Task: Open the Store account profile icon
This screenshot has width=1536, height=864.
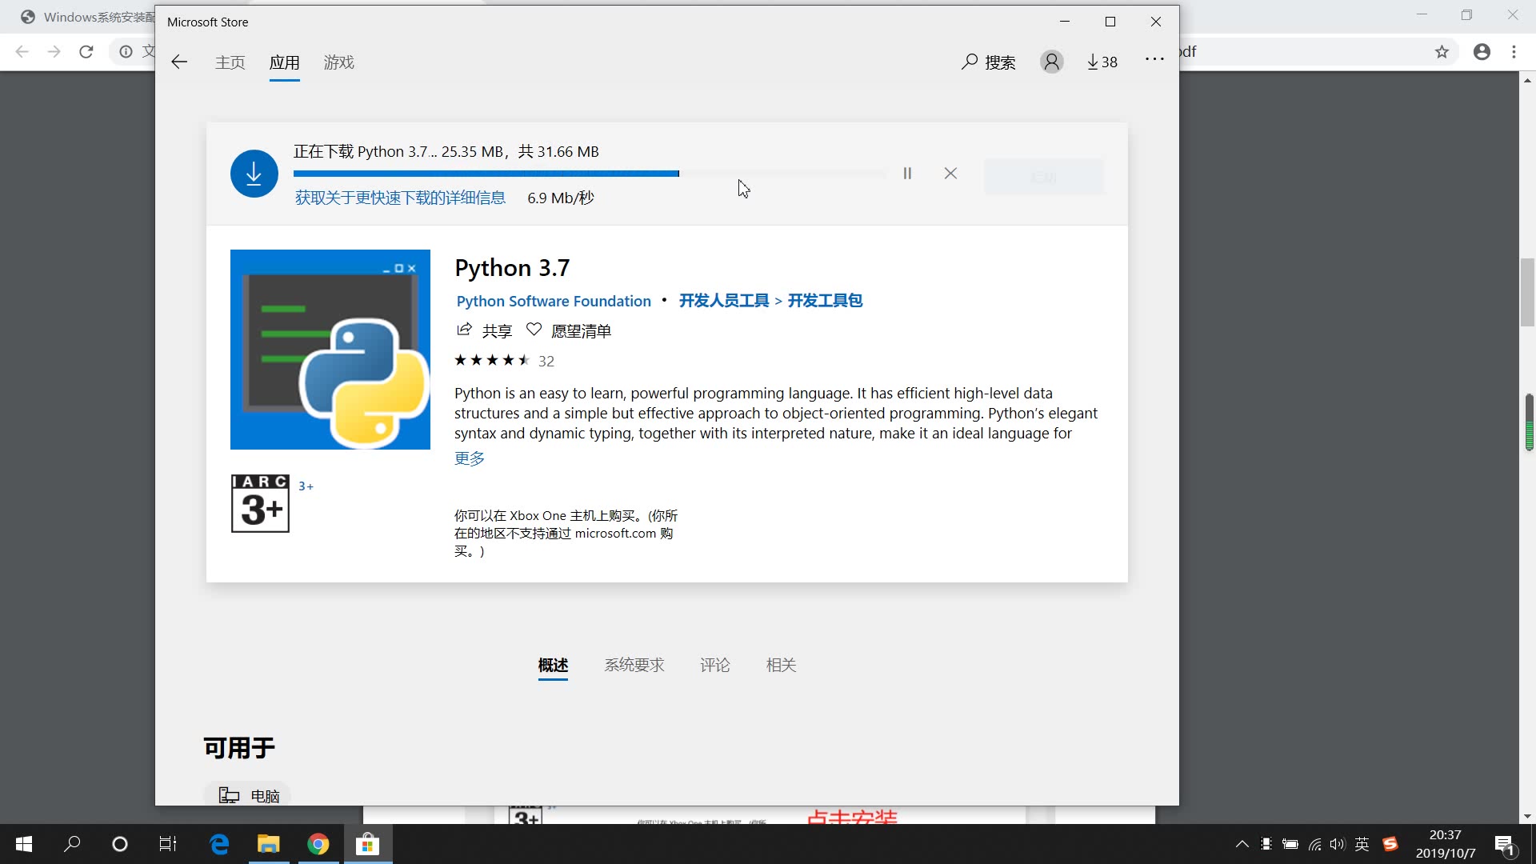Action: (x=1052, y=62)
